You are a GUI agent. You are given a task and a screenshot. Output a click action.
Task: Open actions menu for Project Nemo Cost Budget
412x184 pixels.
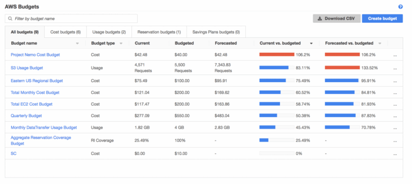395,56
